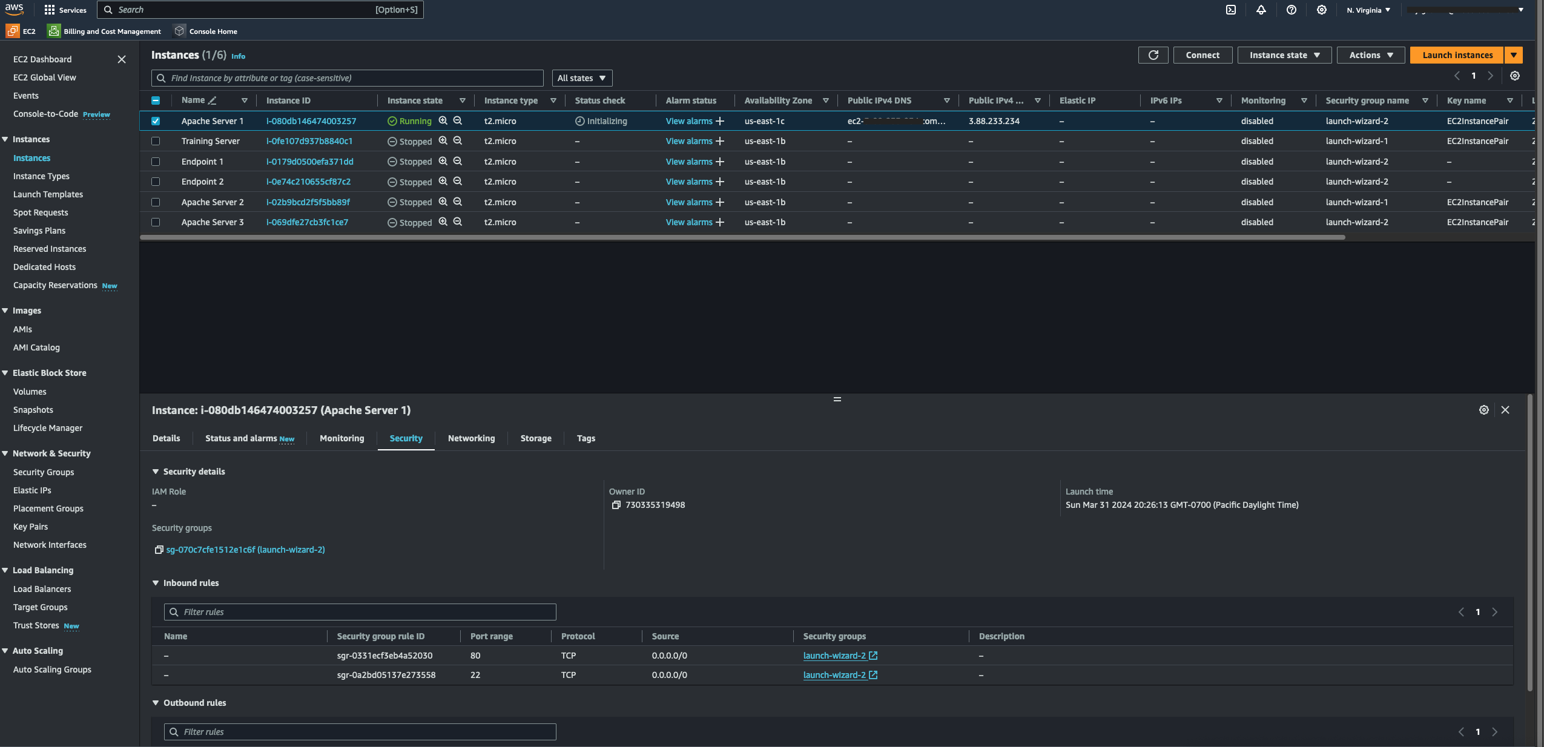
Task: Open the Console Home shortcut
Action: click(205, 31)
